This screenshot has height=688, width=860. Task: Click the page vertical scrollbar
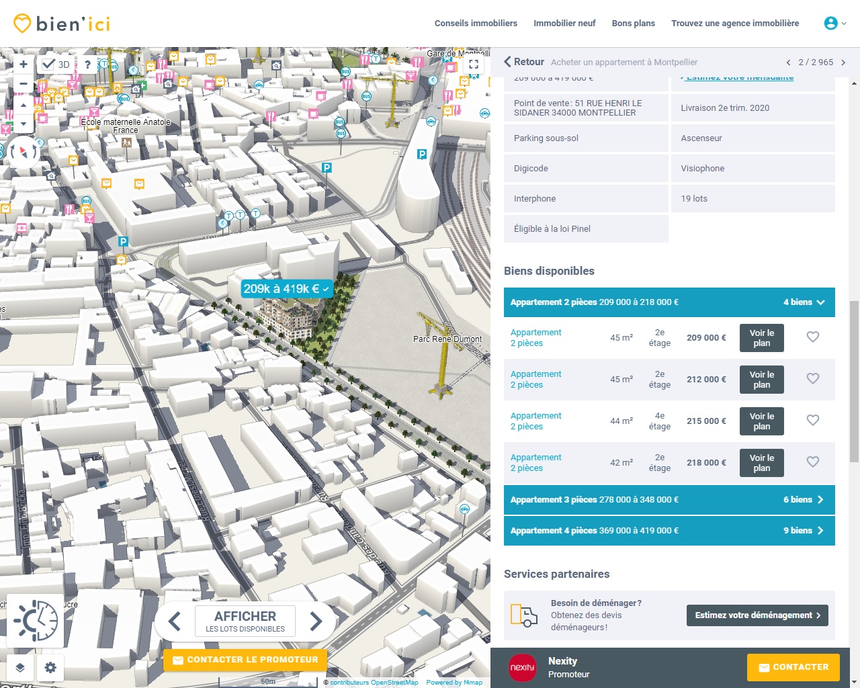pyautogui.click(x=854, y=380)
